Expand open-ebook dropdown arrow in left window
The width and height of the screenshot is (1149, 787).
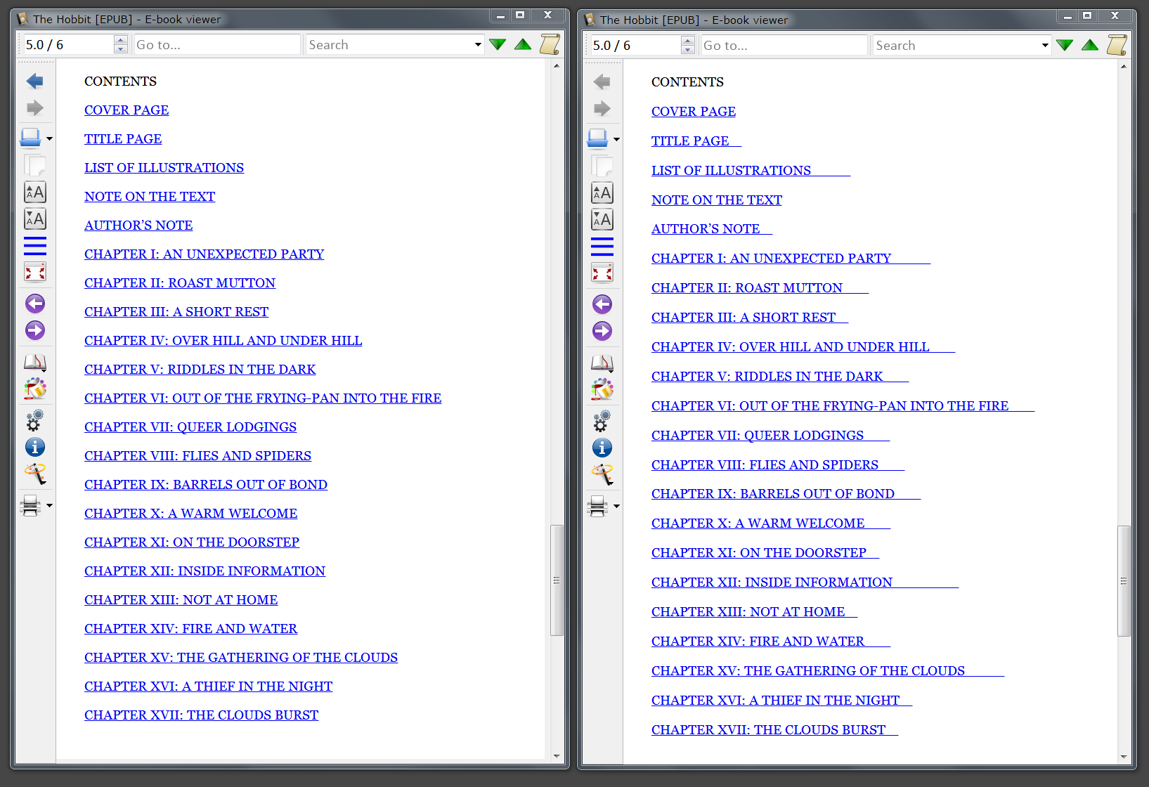49,138
